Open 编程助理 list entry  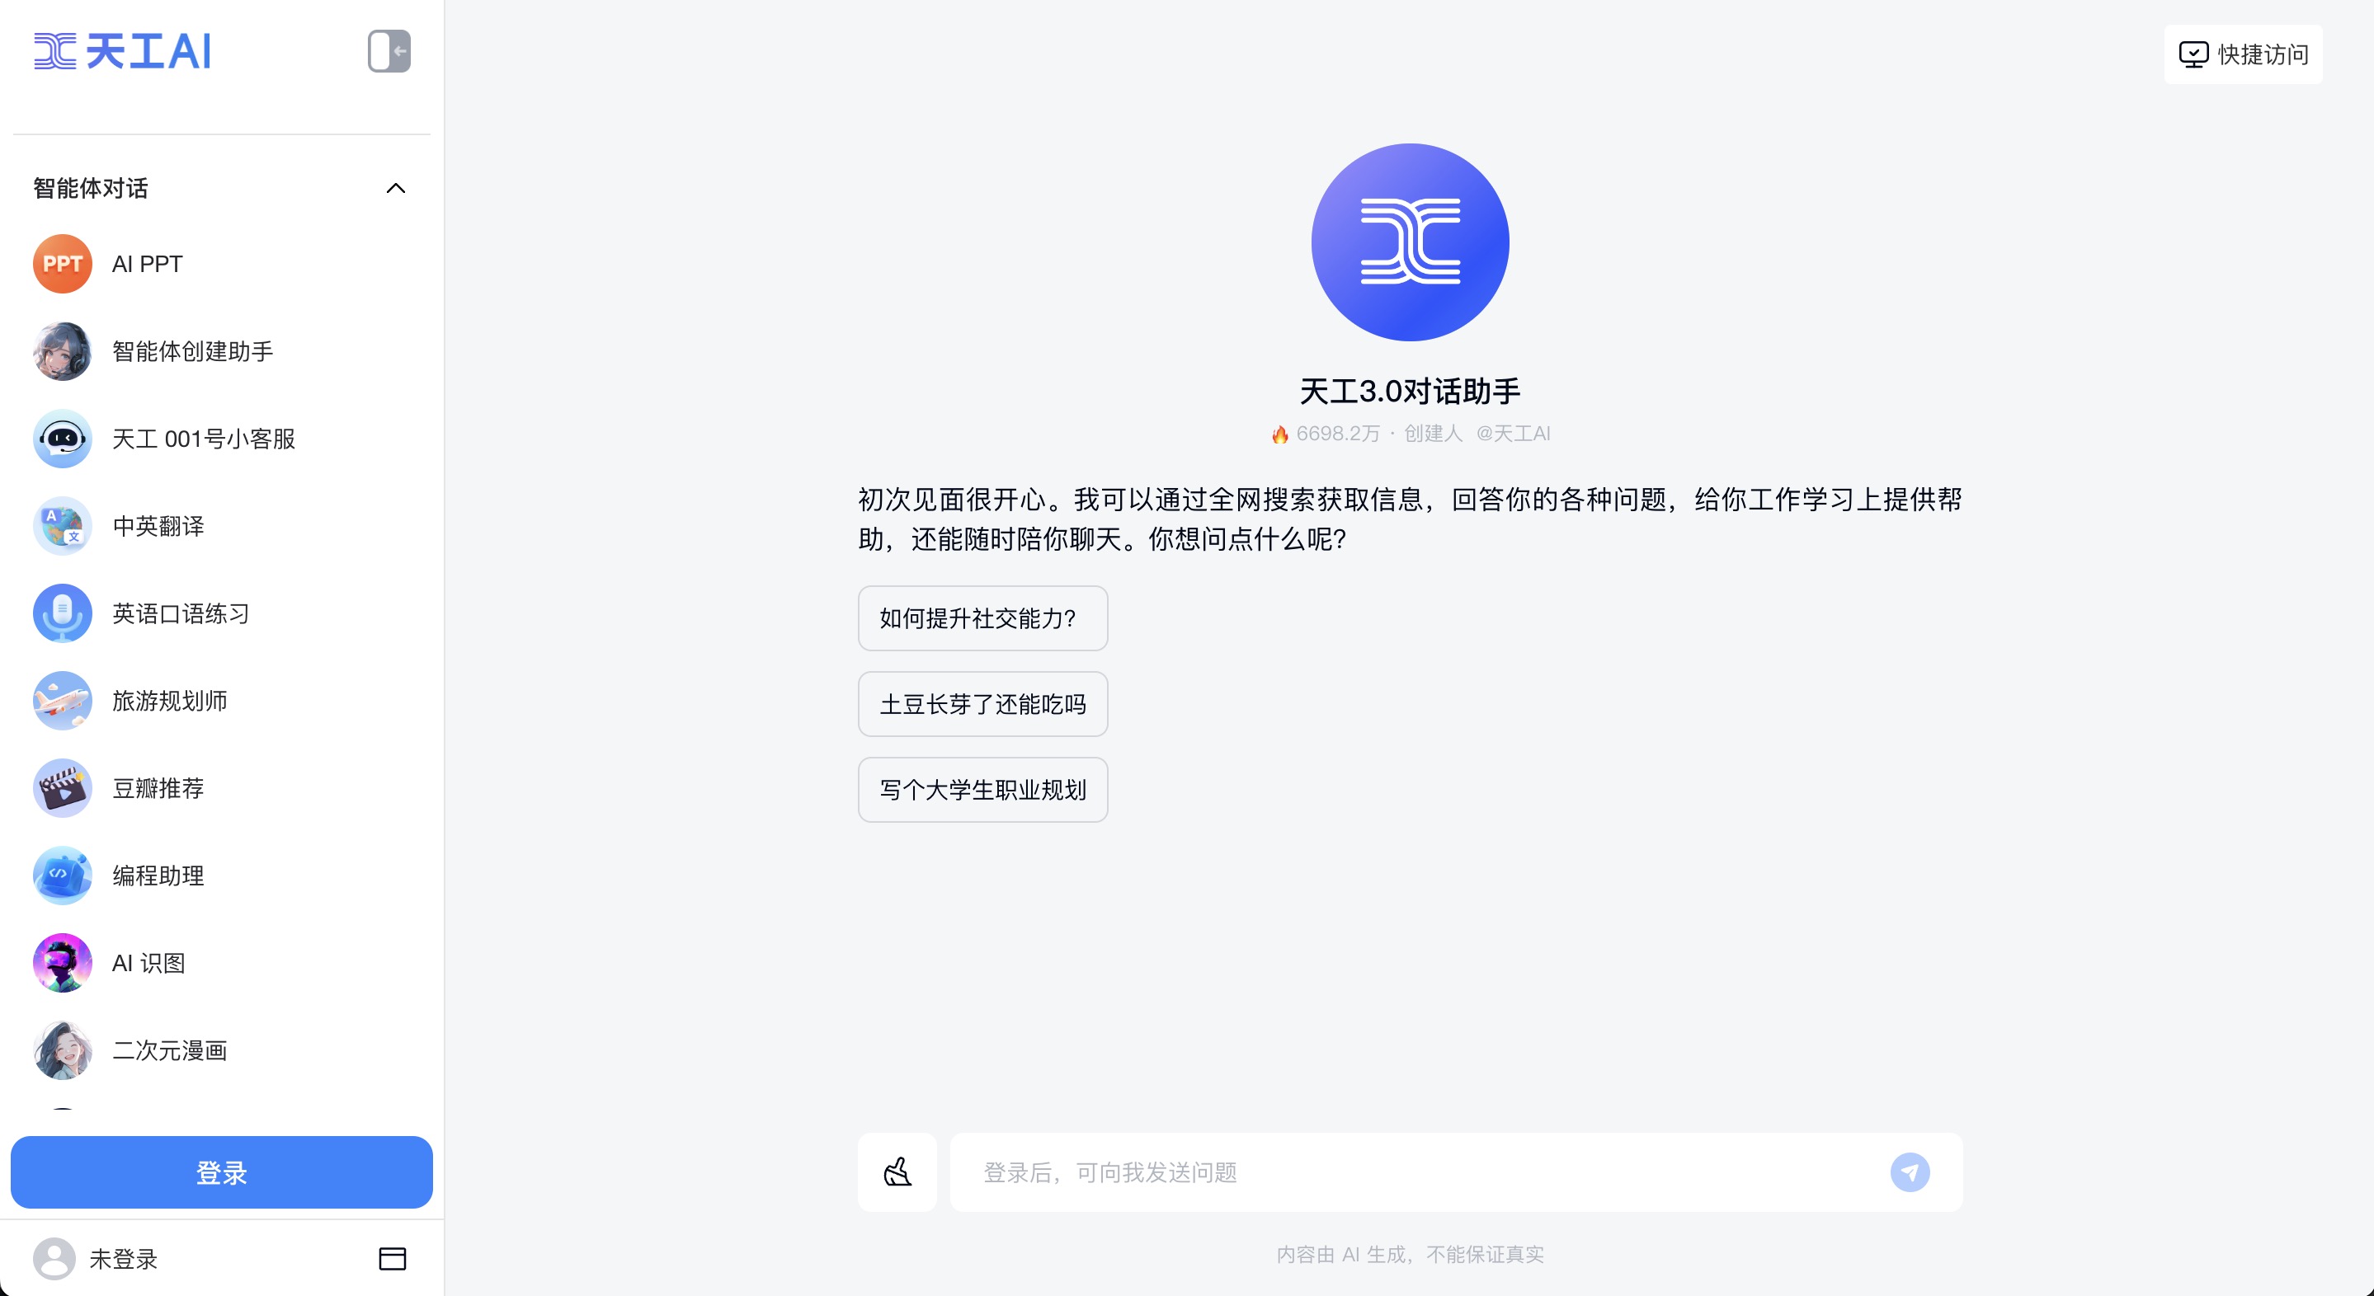click(x=221, y=876)
